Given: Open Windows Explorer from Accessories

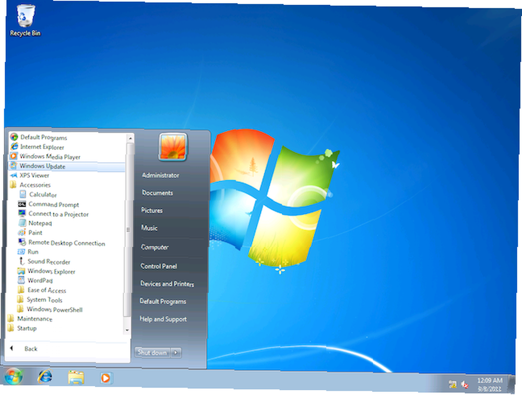Looking at the screenshot, I should 46,271.
